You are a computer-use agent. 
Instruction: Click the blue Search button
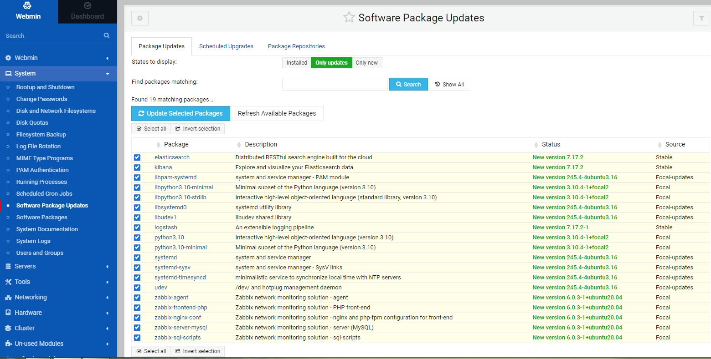(x=408, y=84)
